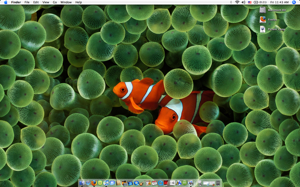300x187 pixels.
Task: Open iDVD disc icon in Dock
Action: pyautogui.click(x=136, y=183)
